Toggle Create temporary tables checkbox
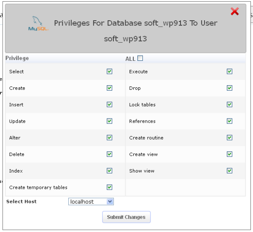This screenshot has width=253, height=232. tap(109, 187)
